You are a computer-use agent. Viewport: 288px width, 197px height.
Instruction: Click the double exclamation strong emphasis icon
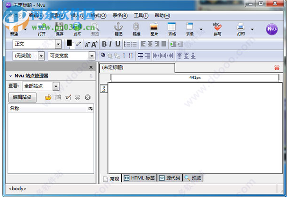[131, 56]
